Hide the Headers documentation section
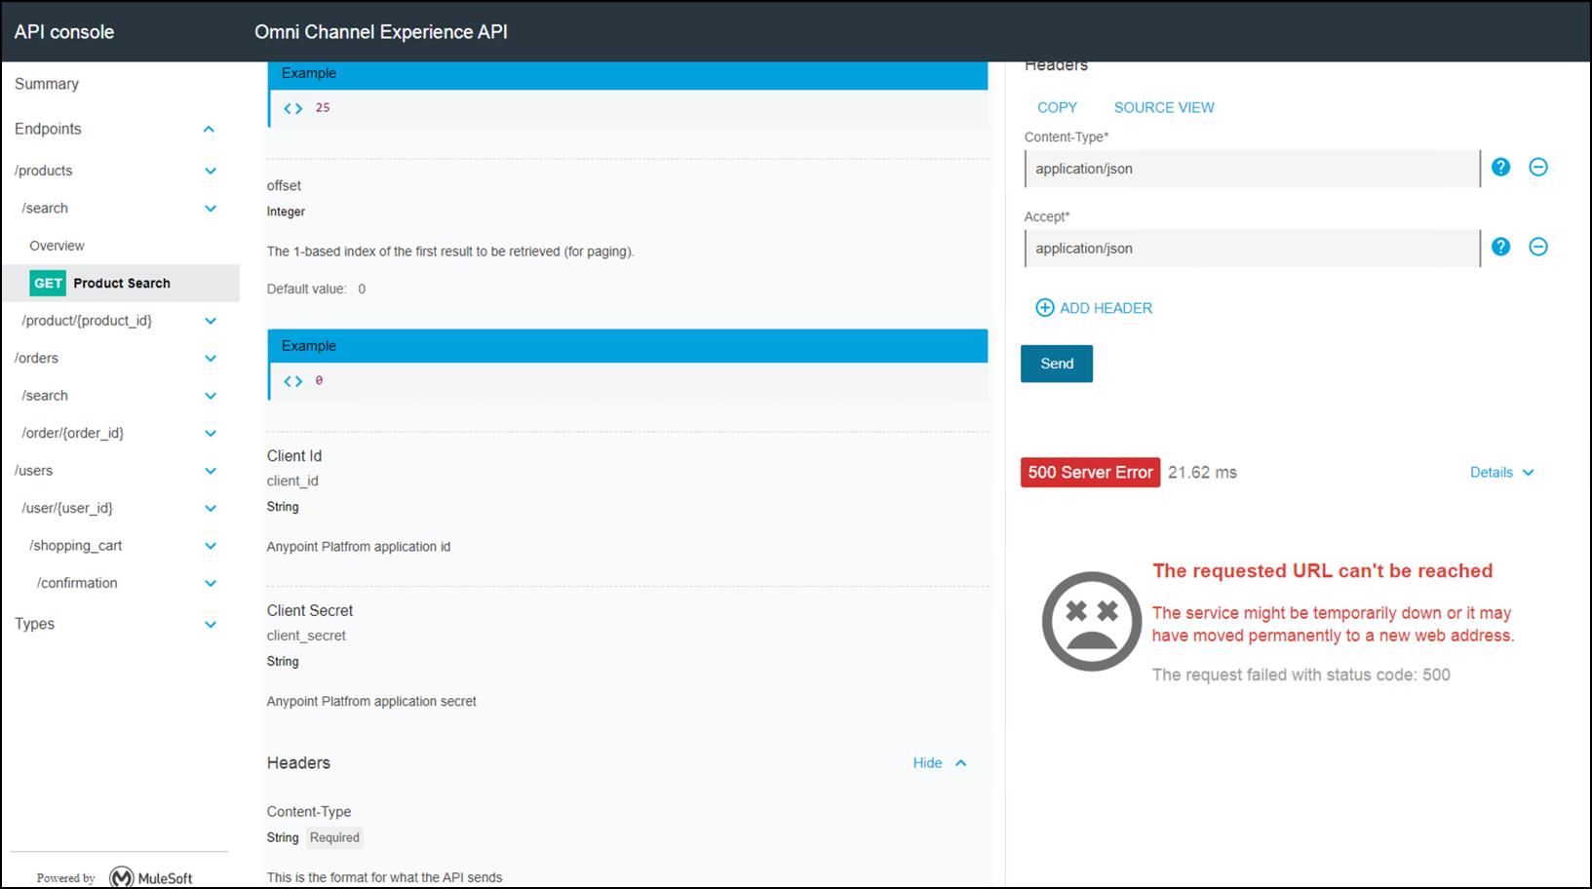The width and height of the screenshot is (1592, 889). (940, 763)
